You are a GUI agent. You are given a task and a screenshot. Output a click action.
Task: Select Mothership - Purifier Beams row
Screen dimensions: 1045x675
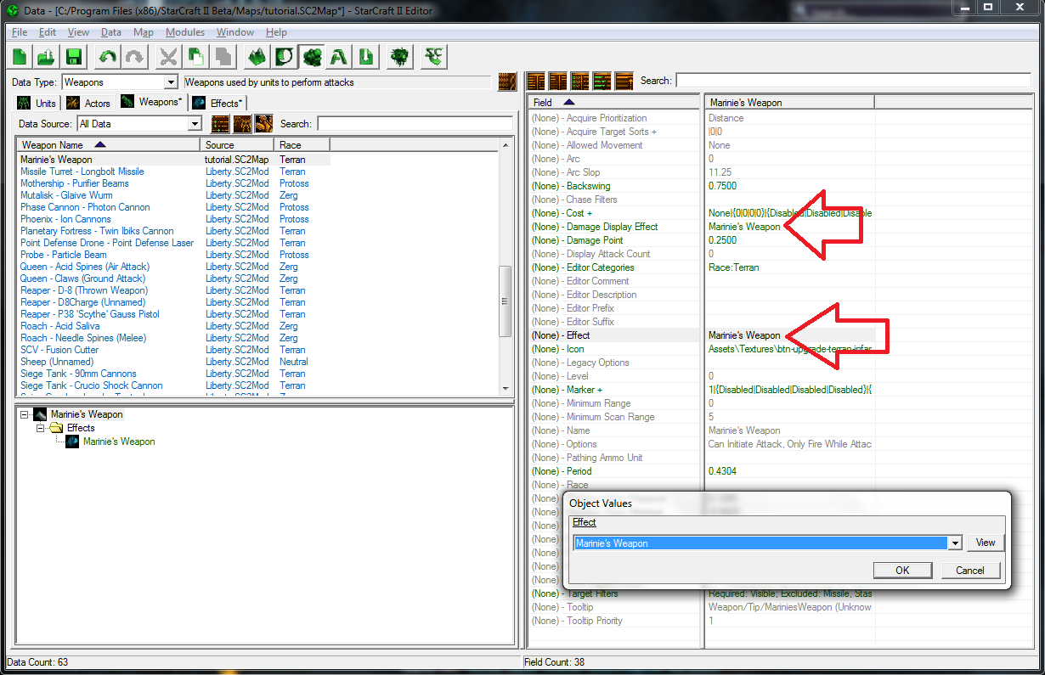[x=174, y=183]
